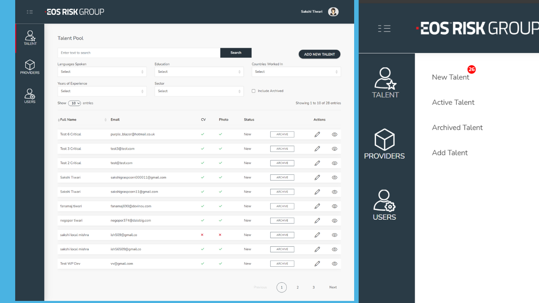Click the large hamburger menu icon in the right panel

[384, 29]
